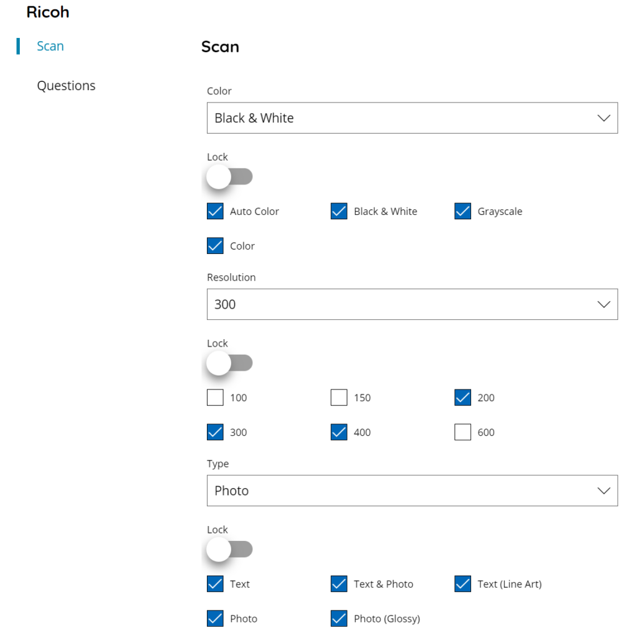Go to the Questions section
The image size is (634, 636).
(x=66, y=86)
